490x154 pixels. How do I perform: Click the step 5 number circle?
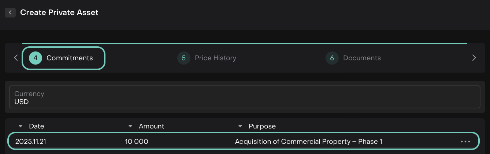pos(184,58)
